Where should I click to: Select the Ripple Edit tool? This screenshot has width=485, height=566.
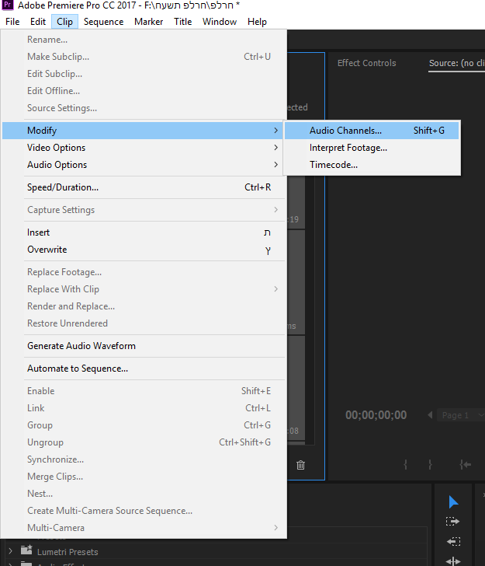[x=453, y=561]
